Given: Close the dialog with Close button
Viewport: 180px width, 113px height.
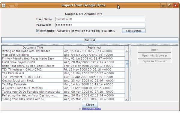Looking at the screenshot, I should click(x=90, y=105).
